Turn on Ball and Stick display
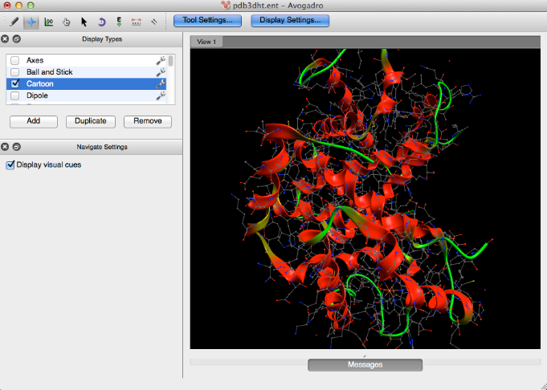Screen dimensions: 547x390 point(15,72)
